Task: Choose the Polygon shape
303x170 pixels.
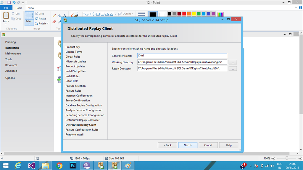Action: (x=107, y=14)
